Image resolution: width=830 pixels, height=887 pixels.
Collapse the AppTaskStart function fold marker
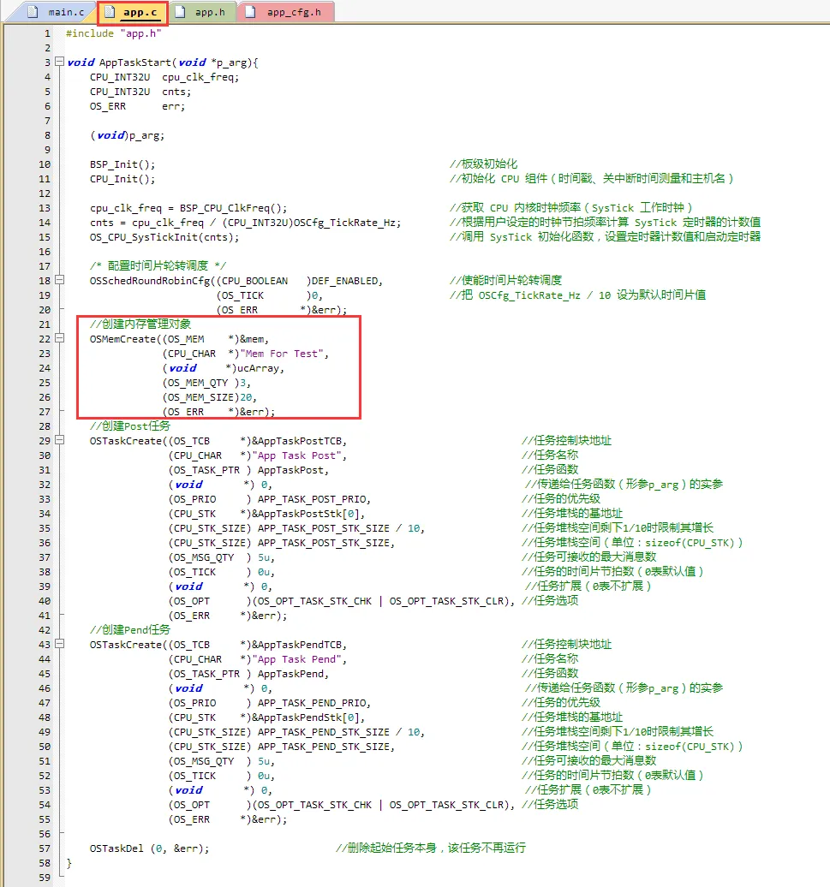(x=58, y=63)
